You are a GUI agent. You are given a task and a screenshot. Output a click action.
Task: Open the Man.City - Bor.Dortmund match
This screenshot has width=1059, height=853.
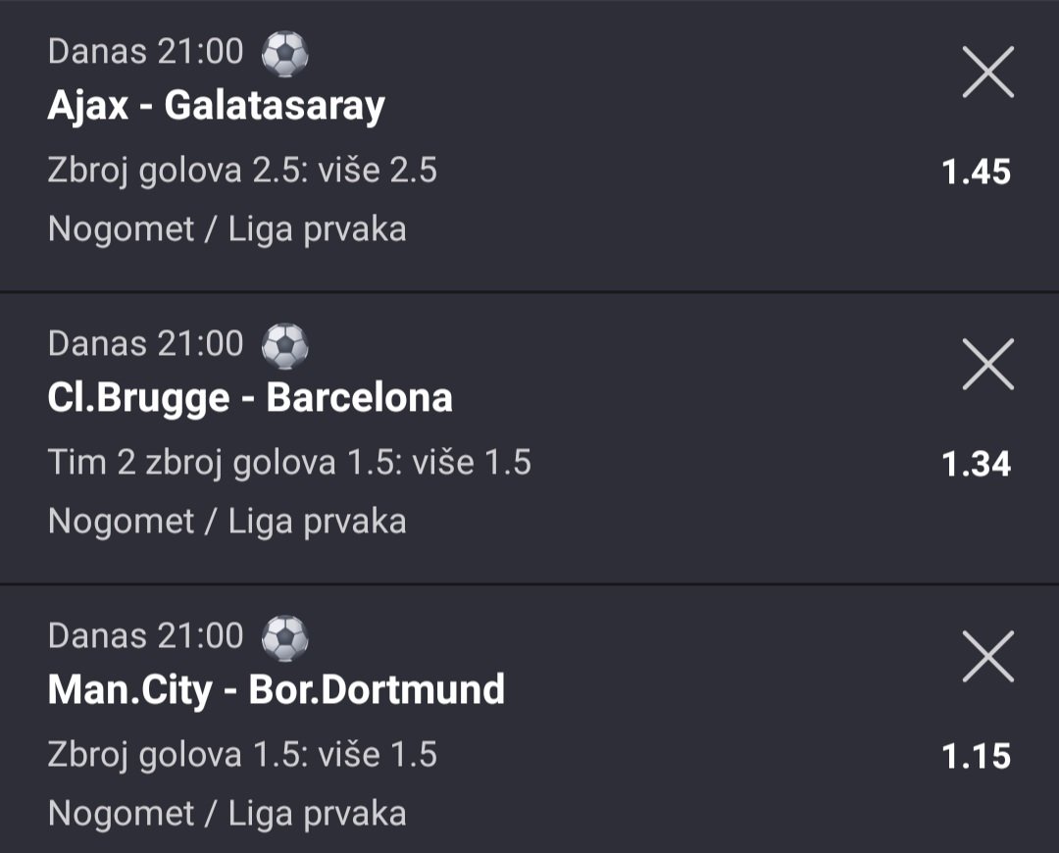276,690
